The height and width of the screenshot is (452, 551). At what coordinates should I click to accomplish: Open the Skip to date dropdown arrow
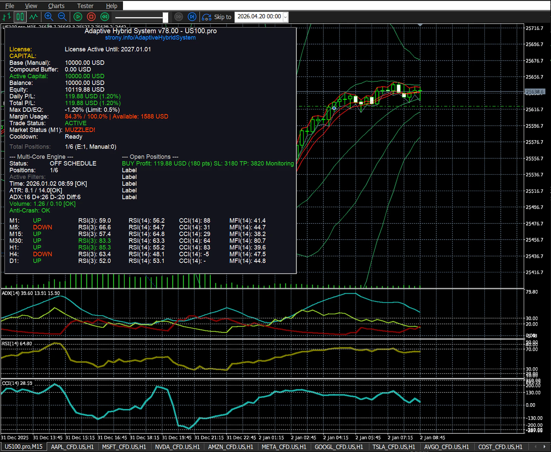285,17
